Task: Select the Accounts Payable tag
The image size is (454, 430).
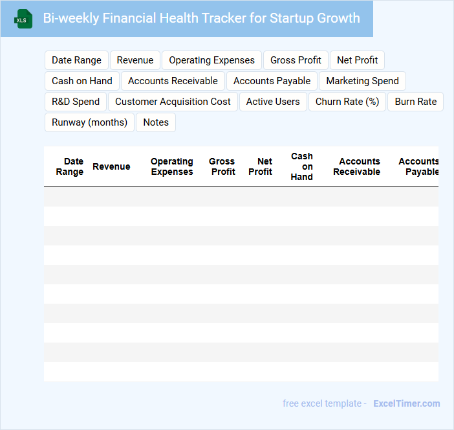Action: [272, 81]
